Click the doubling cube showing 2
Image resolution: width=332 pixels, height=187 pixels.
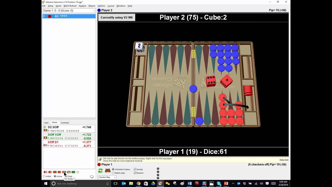pos(140,48)
